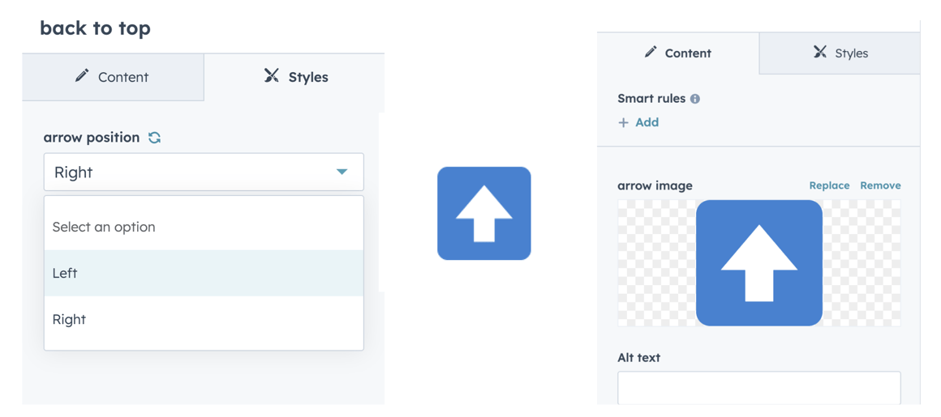Click into the Alt text input field
The image size is (941, 417).
point(758,387)
